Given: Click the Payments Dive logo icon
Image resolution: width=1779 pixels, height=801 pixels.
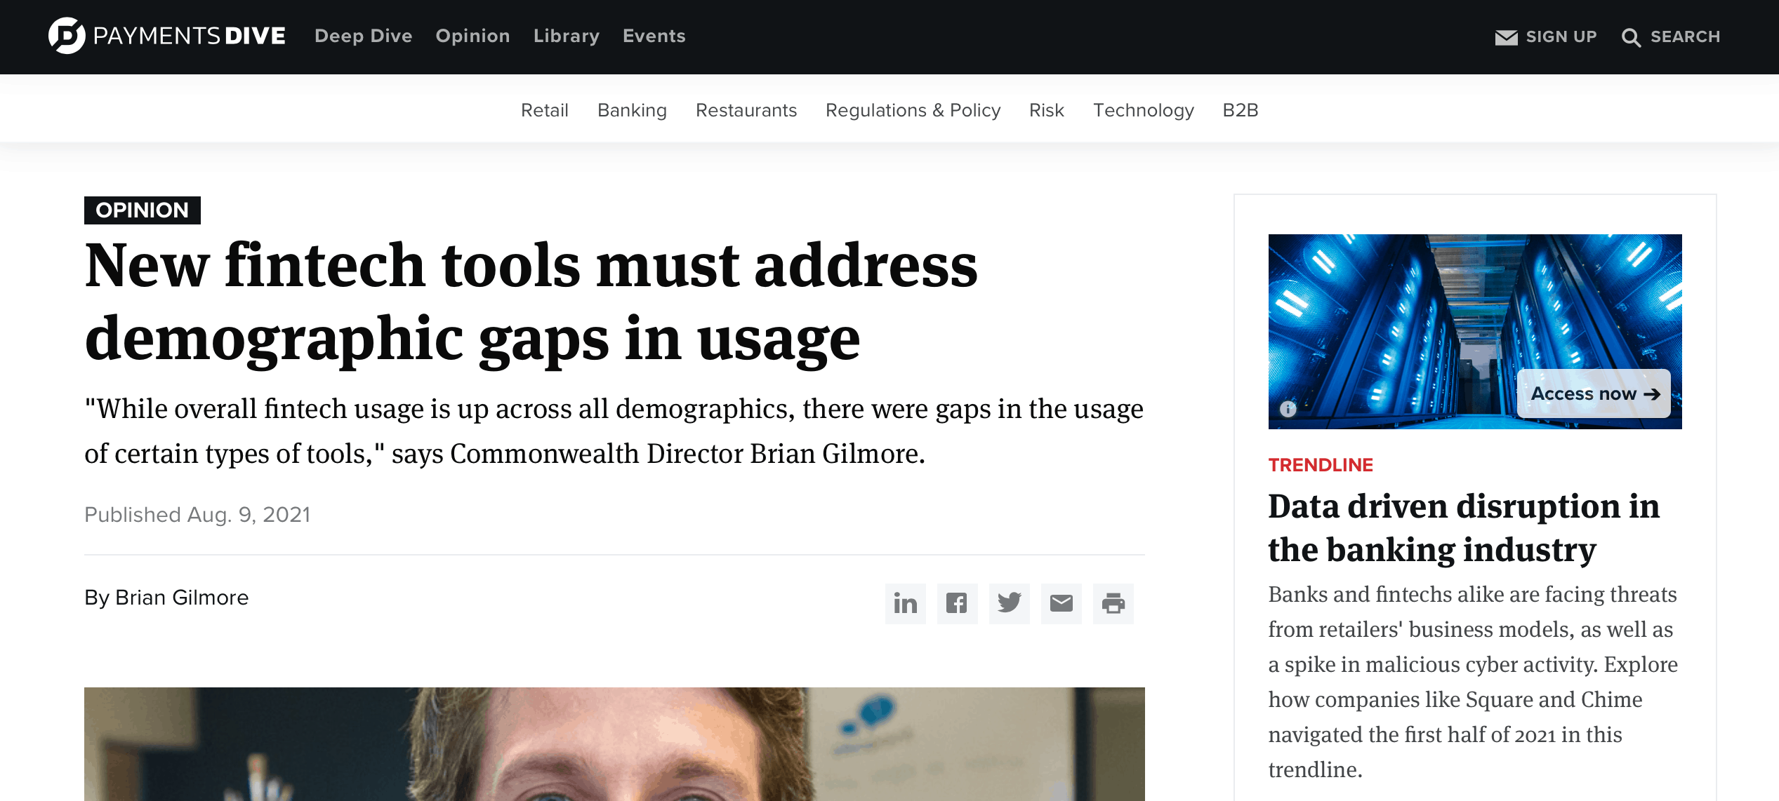Looking at the screenshot, I should pyautogui.click(x=67, y=36).
